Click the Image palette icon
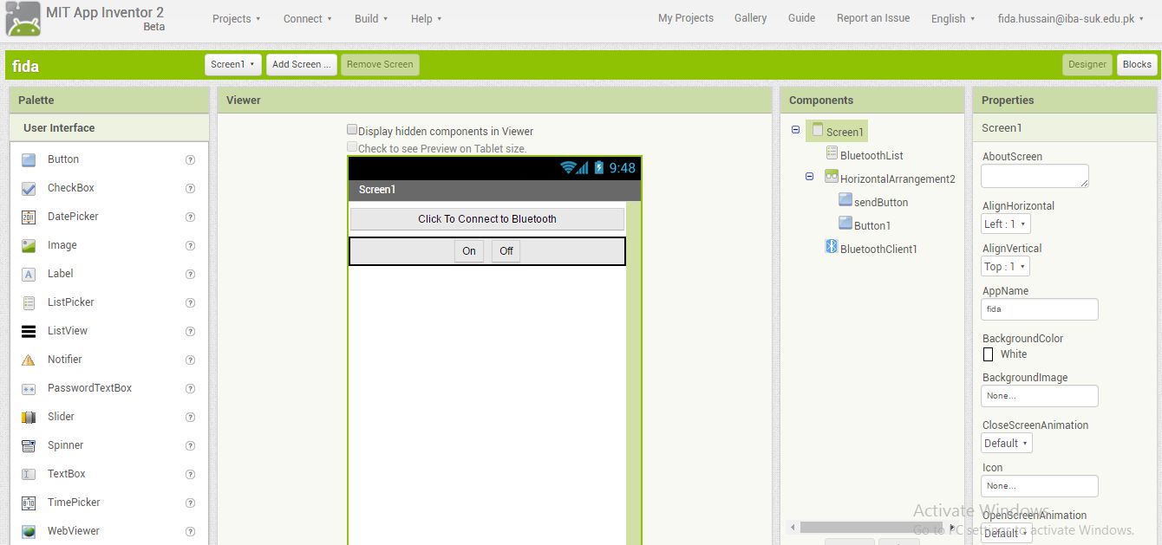Screen dimensions: 1162x545 click(x=29, y=245)
